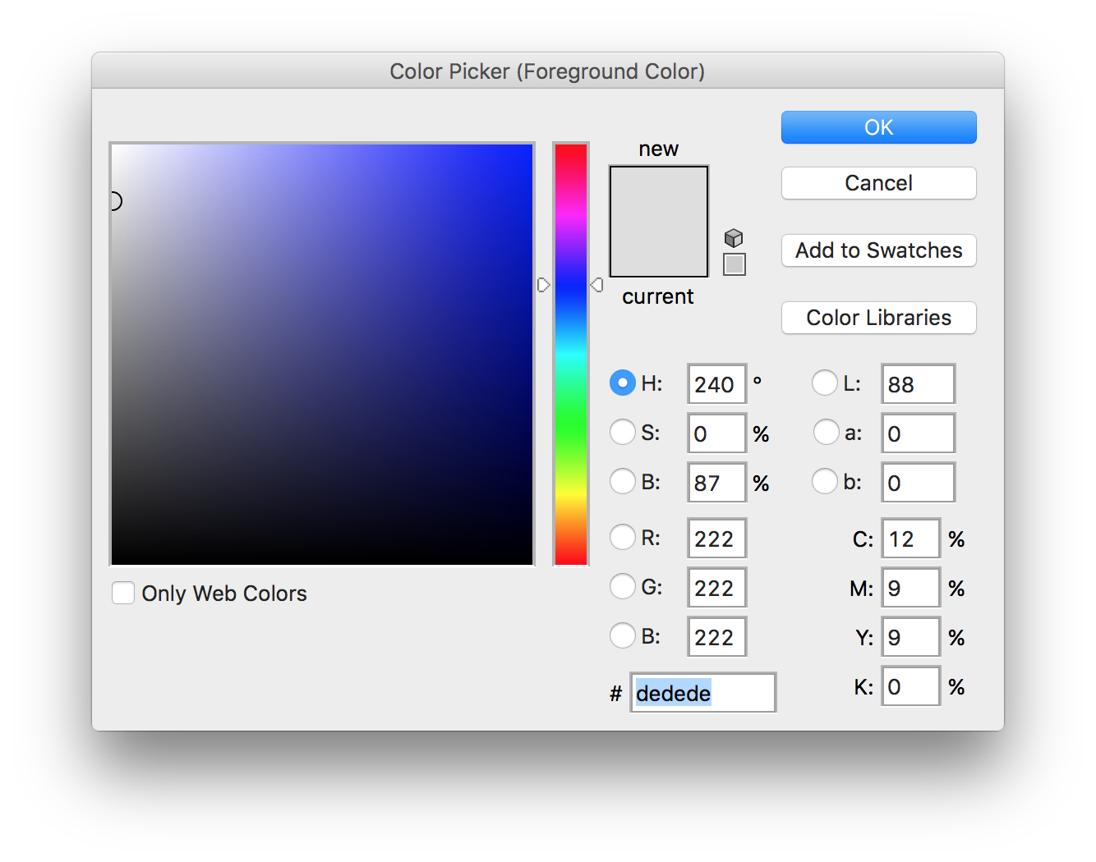Viewport: 1096px width, 862px height.
Task: Click the right hue slider arrow handle
Action: point(597,285)
